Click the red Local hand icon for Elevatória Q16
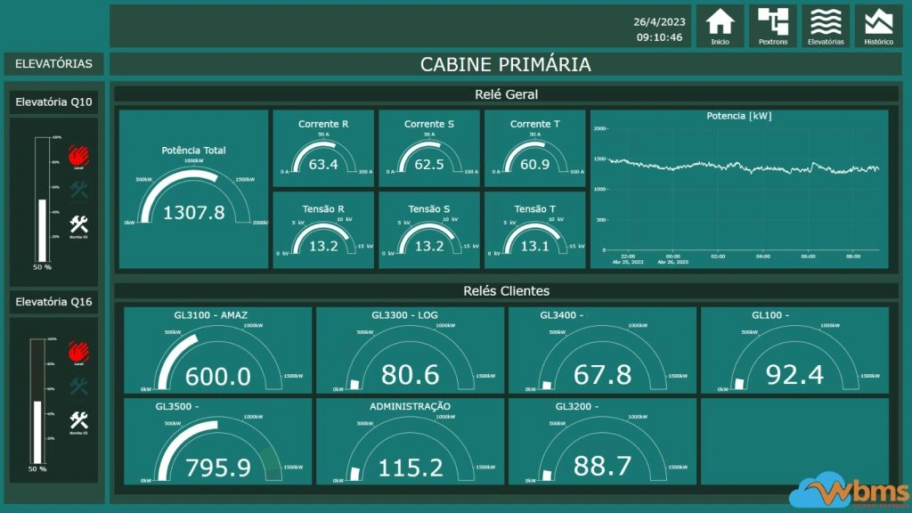 coord(78,352)
